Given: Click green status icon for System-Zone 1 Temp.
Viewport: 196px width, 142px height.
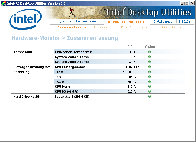Looking at the screenshot, I should click(x=150, y=57).
